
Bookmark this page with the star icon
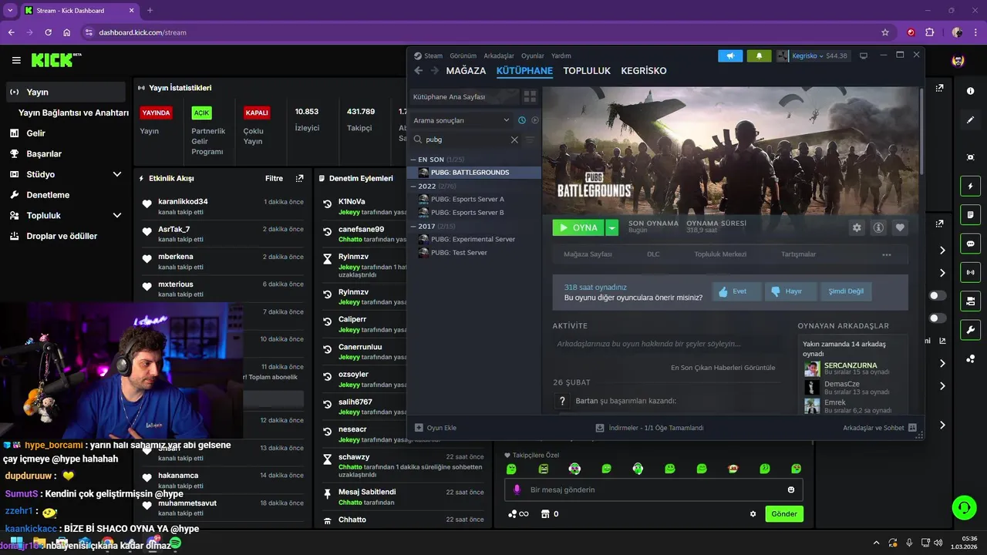[885, 32]
